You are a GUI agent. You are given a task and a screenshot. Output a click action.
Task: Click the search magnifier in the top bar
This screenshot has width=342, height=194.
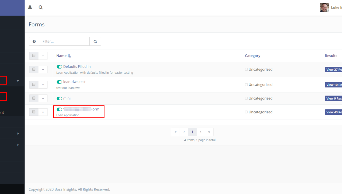pos(41,7)
